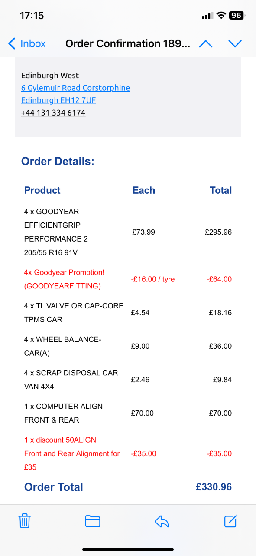Tap the Wi-Fi icon in status bar
This screenshot has height=556, width=256.
coord(221,16)
